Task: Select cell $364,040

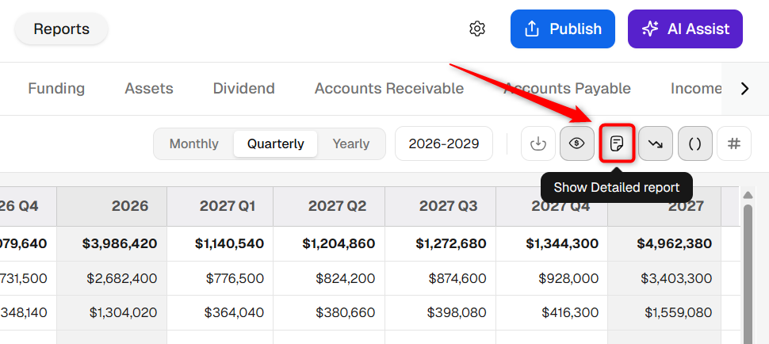Action: coord(220,312)
